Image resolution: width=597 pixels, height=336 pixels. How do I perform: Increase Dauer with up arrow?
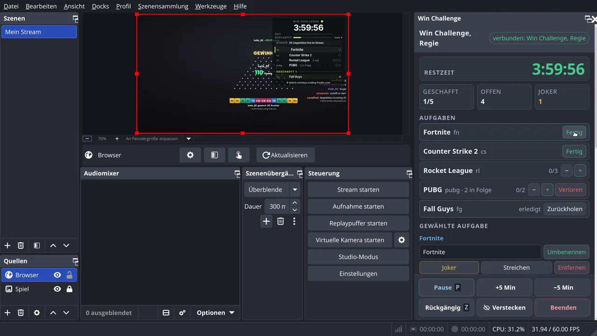[294, 203]
